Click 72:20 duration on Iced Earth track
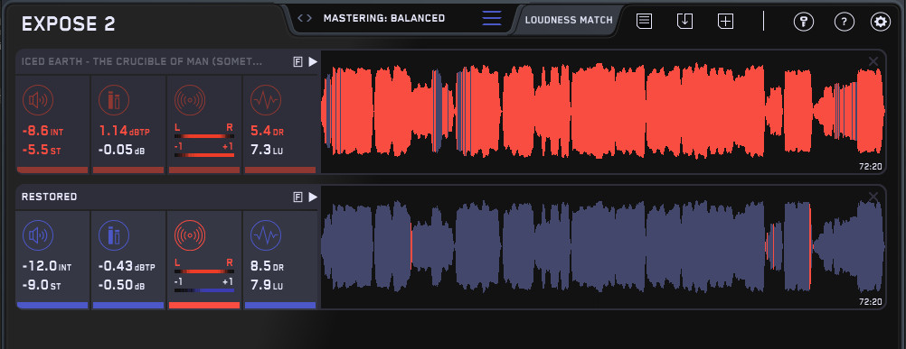The width and height of the screenshot is (906, 349). coord(870,167)
